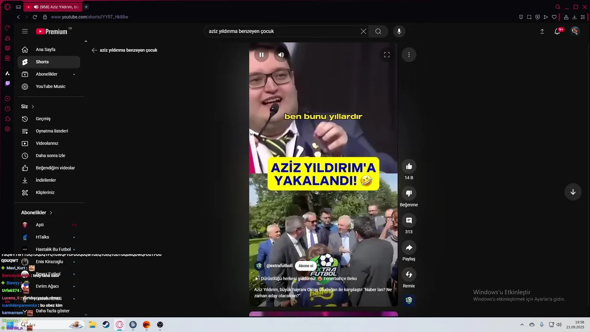Open Evrim Ağacı channel
This screenshot has width=590, height=332.
tap(48, 286)
